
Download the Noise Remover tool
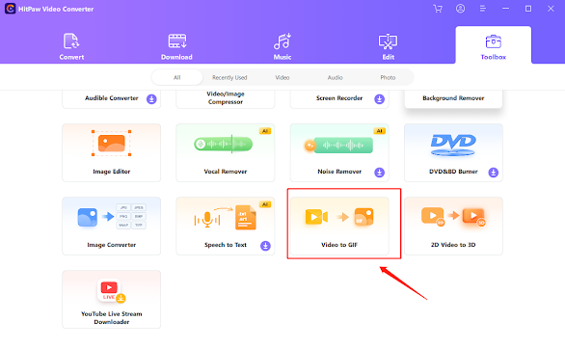click(379, 173)
